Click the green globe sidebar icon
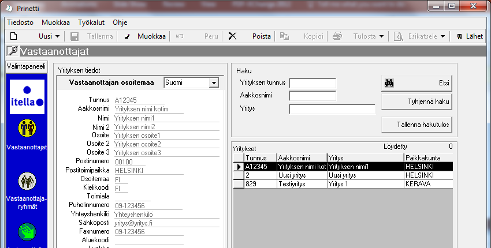 (x=27, y=232)
